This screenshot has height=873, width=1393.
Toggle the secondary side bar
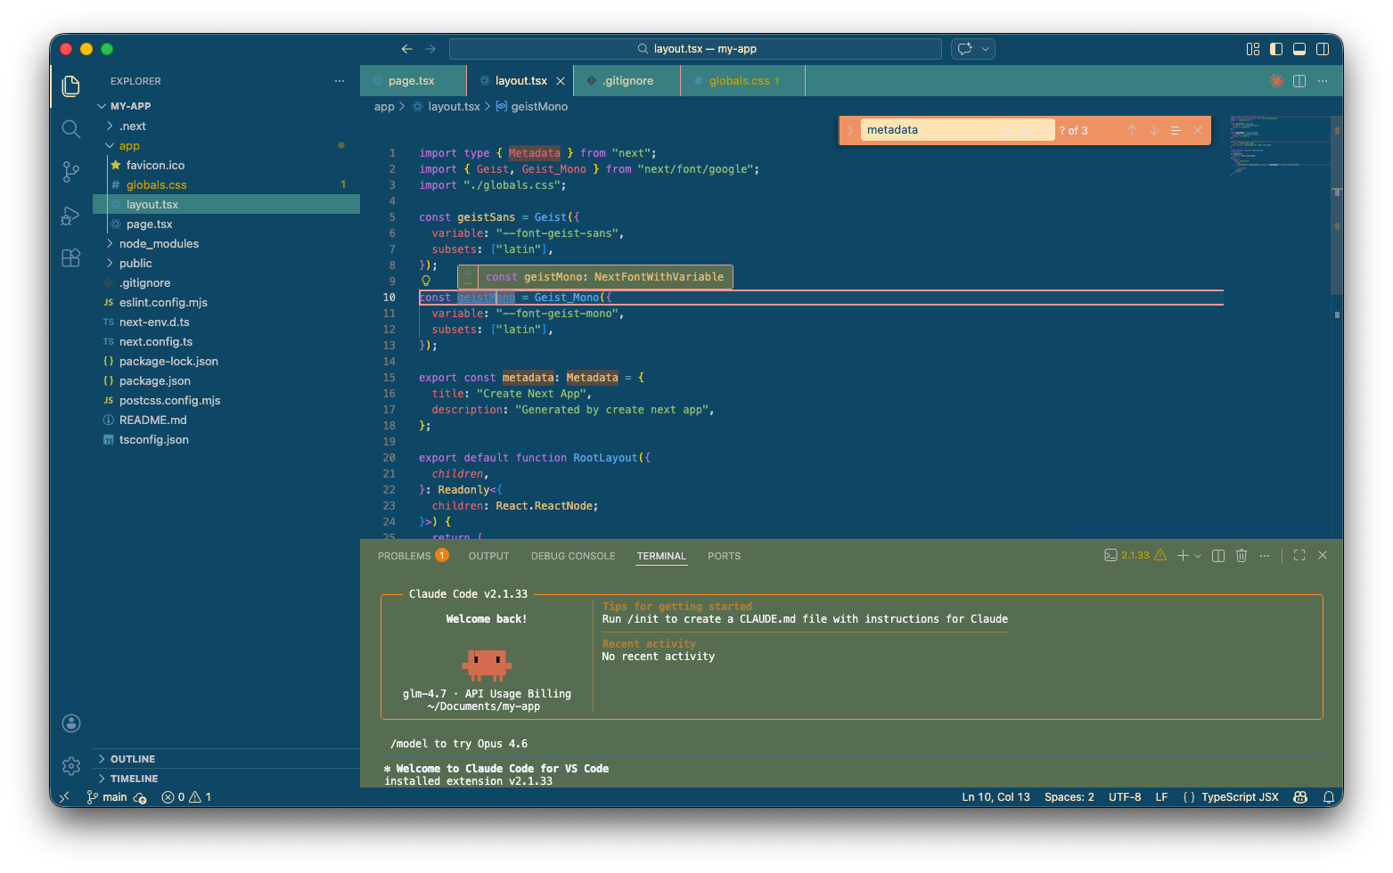click(x=1323, y=49)
